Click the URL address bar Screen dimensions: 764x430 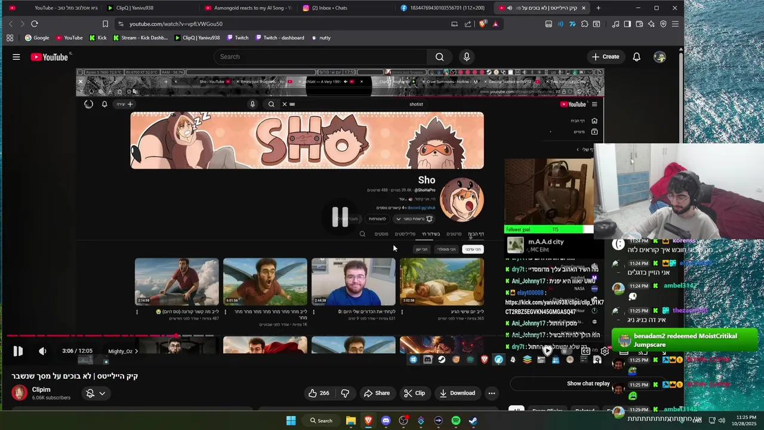coord(286,24)
